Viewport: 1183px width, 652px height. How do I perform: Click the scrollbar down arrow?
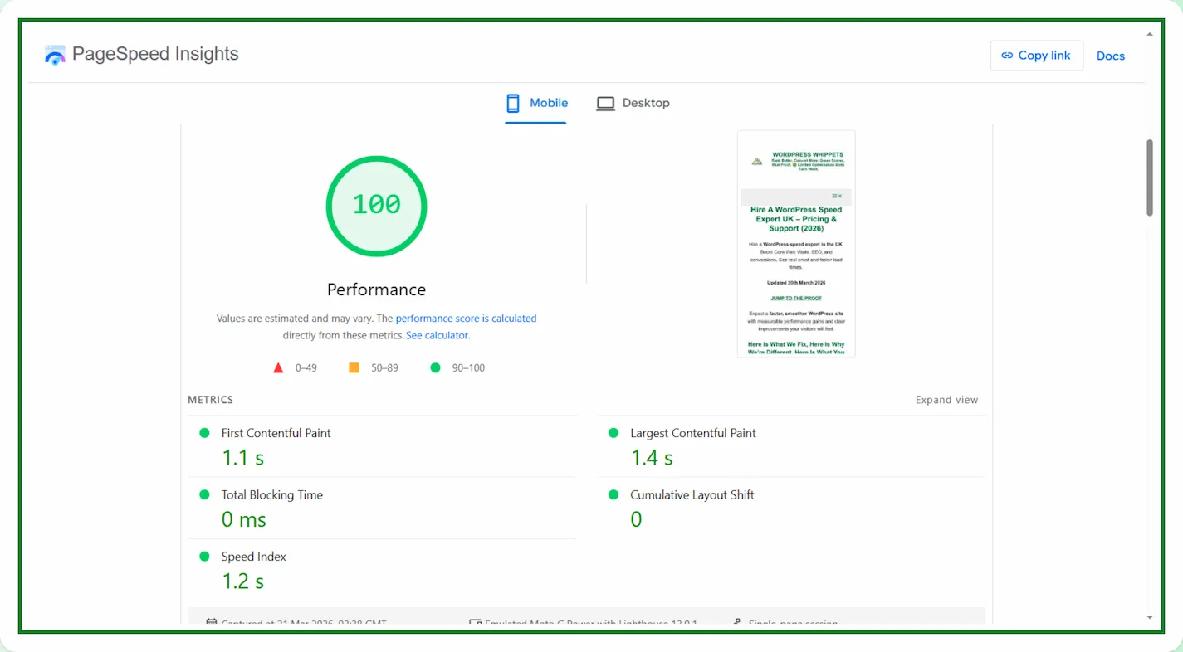coord(1150,617)
